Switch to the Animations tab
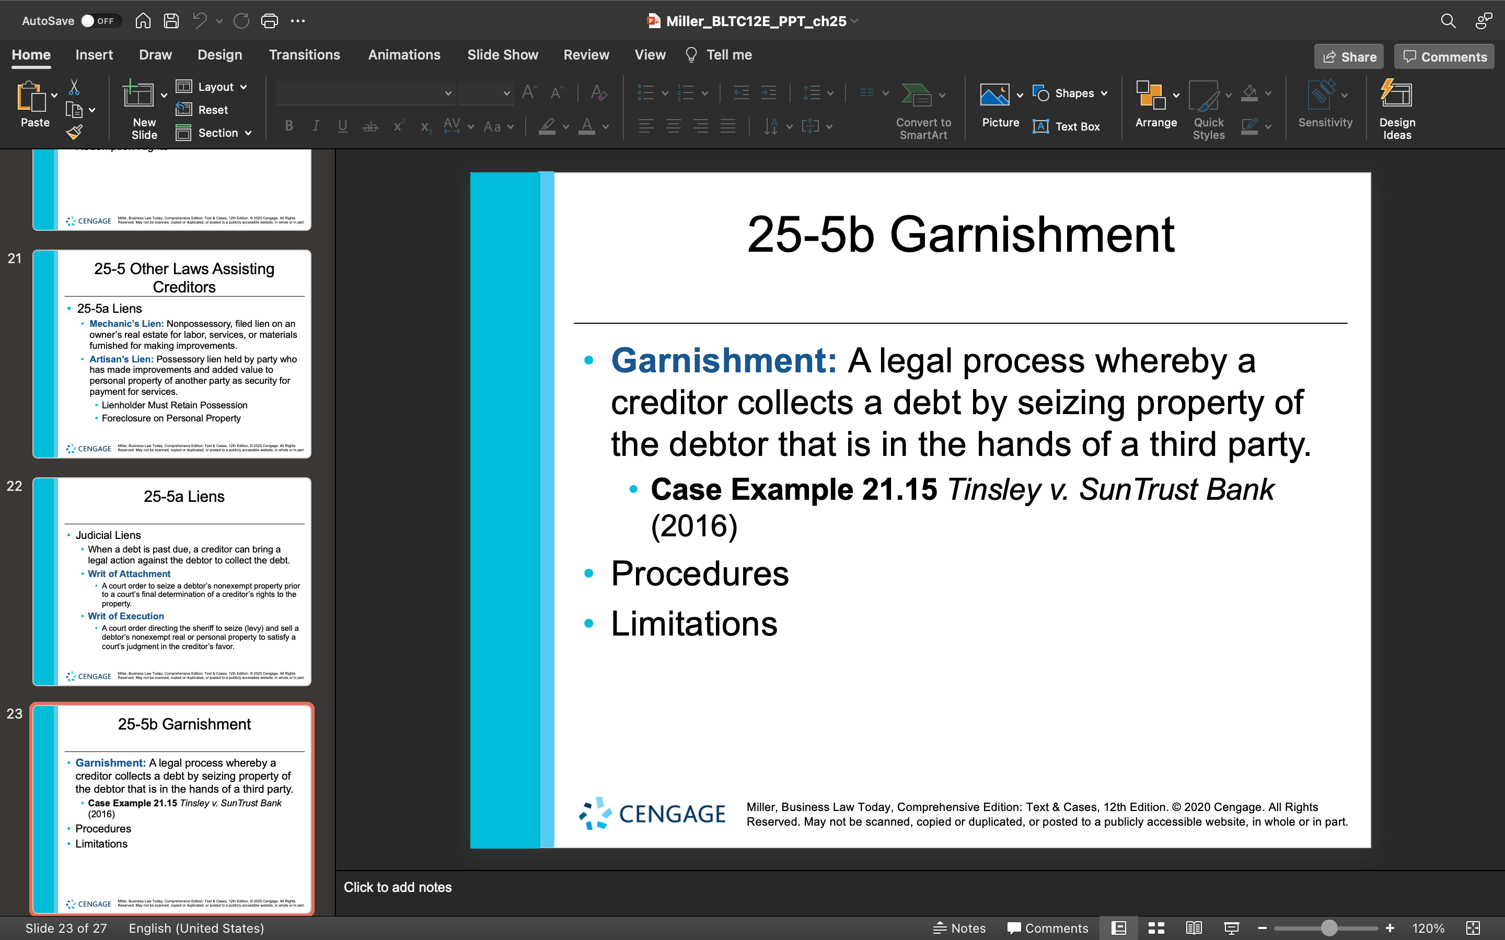This screenshot has height=940, width=1505. click(x=403, y=55)
